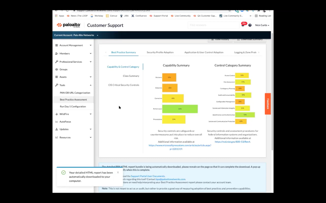Click the Palo Alto Networks logo
The height and width of the screenshot is (203, 326).
69,25
